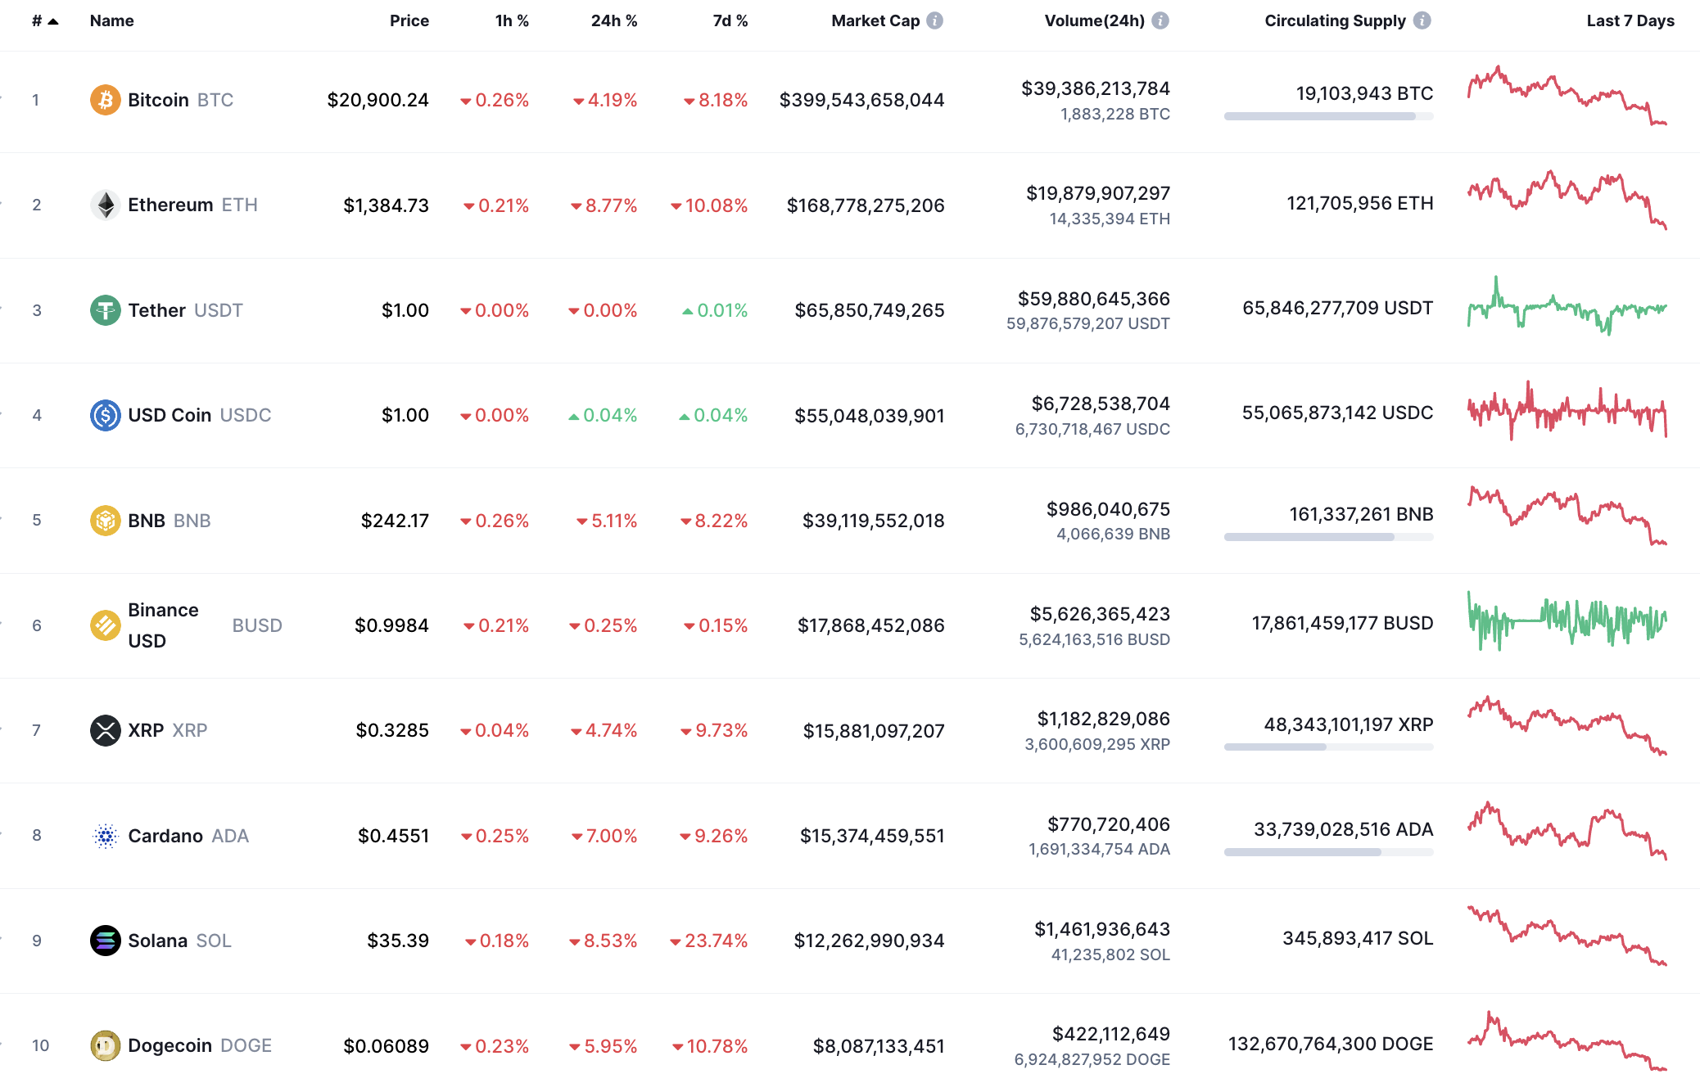Click the USD Coin logo
The height and width of the screenshot is (1092, 1700).
105,415
